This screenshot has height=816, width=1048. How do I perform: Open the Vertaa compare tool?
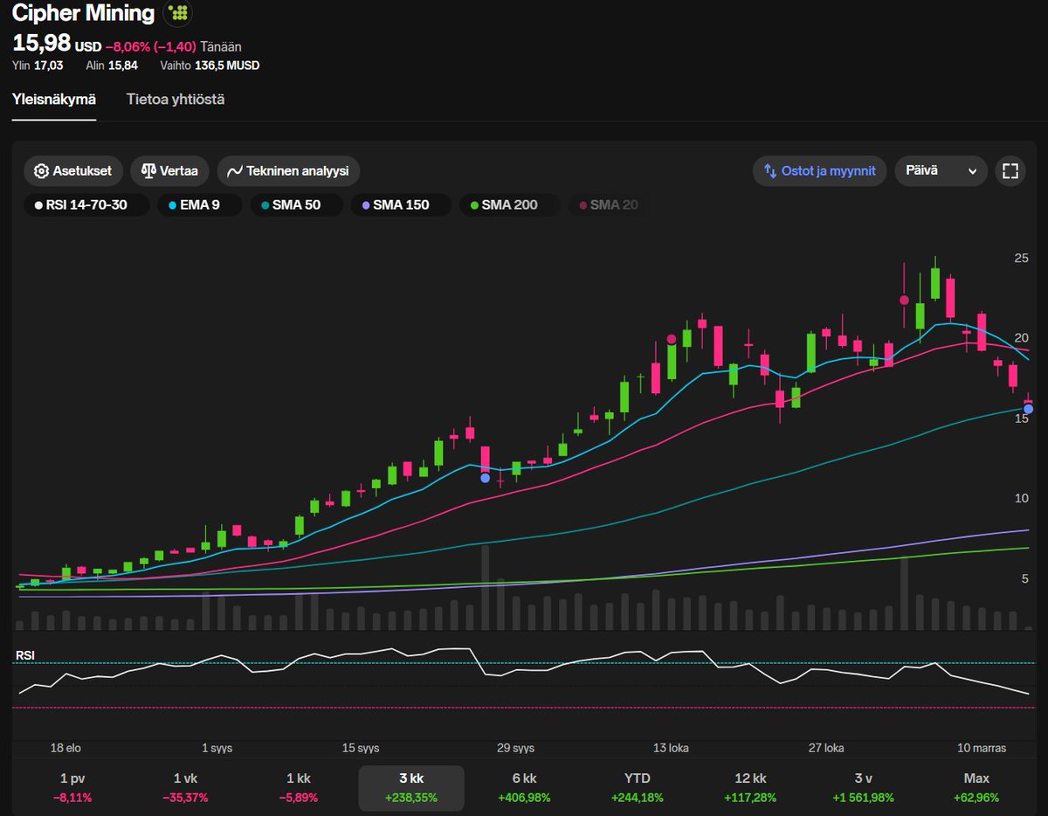pyautogui.click(x=170, y=171)
